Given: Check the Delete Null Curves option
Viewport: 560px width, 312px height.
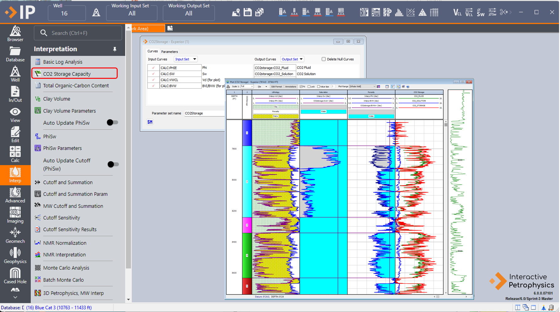Looking at the screenshot, I should (x=323, y=59).
